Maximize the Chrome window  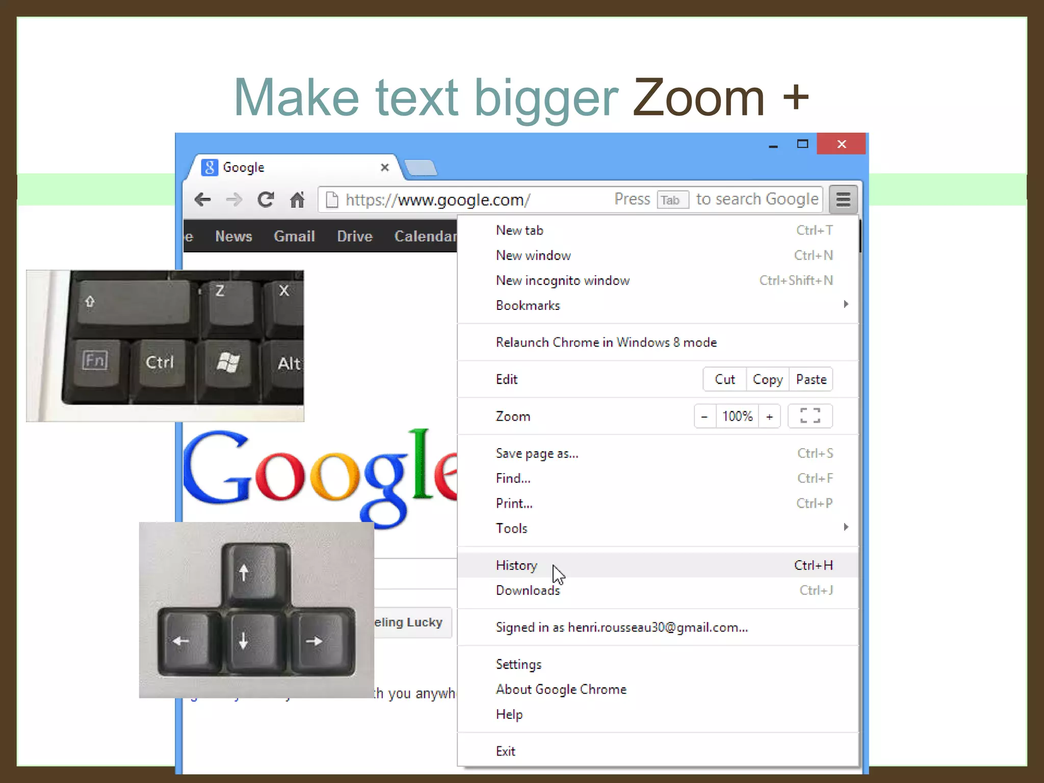tap(802, 144)
